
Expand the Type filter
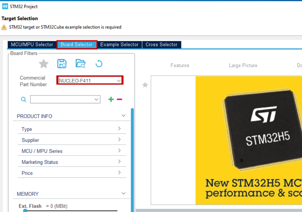pos(119,128)
